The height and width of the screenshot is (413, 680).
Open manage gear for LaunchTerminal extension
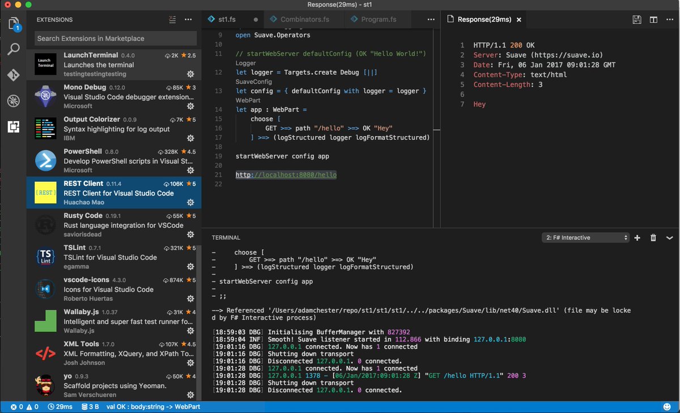190,74
